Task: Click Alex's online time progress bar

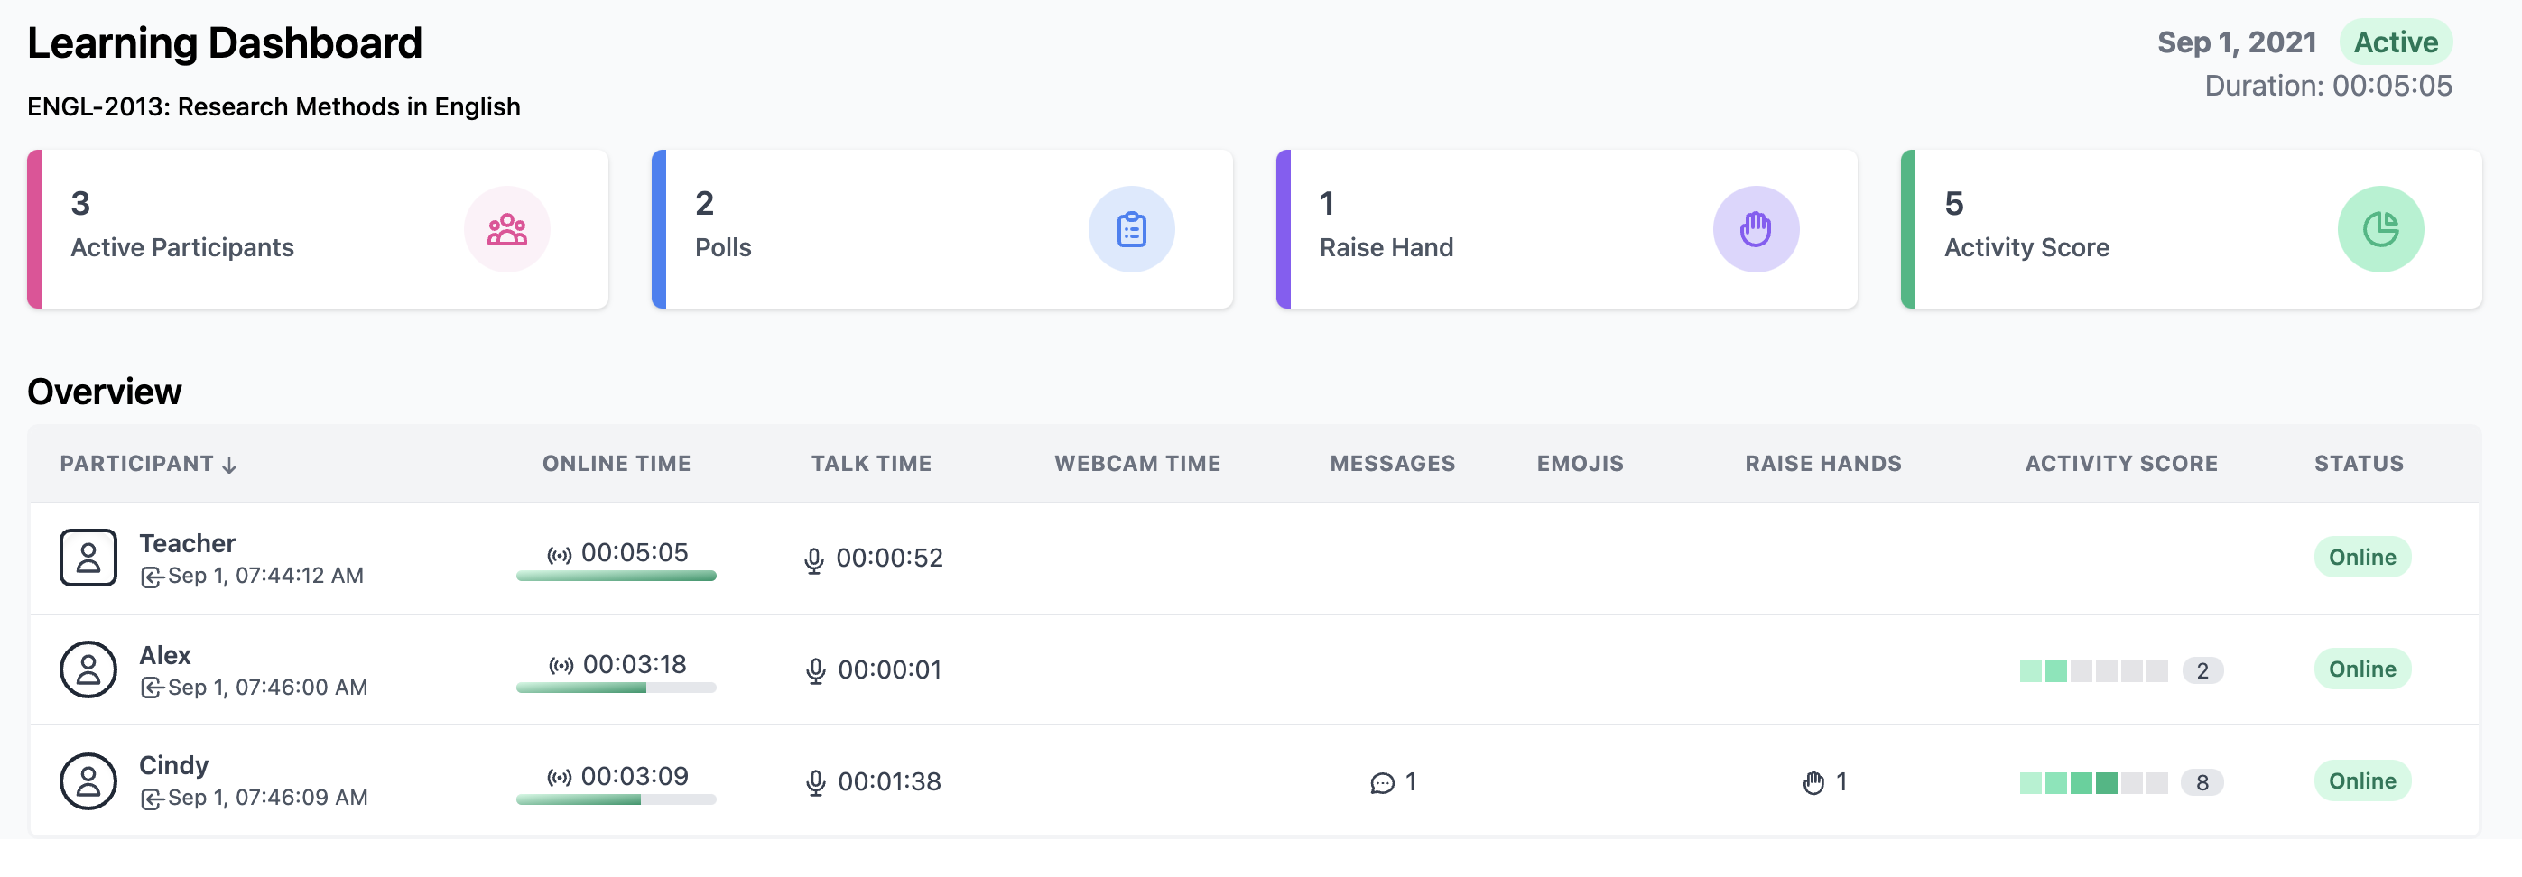Action: 617,688
